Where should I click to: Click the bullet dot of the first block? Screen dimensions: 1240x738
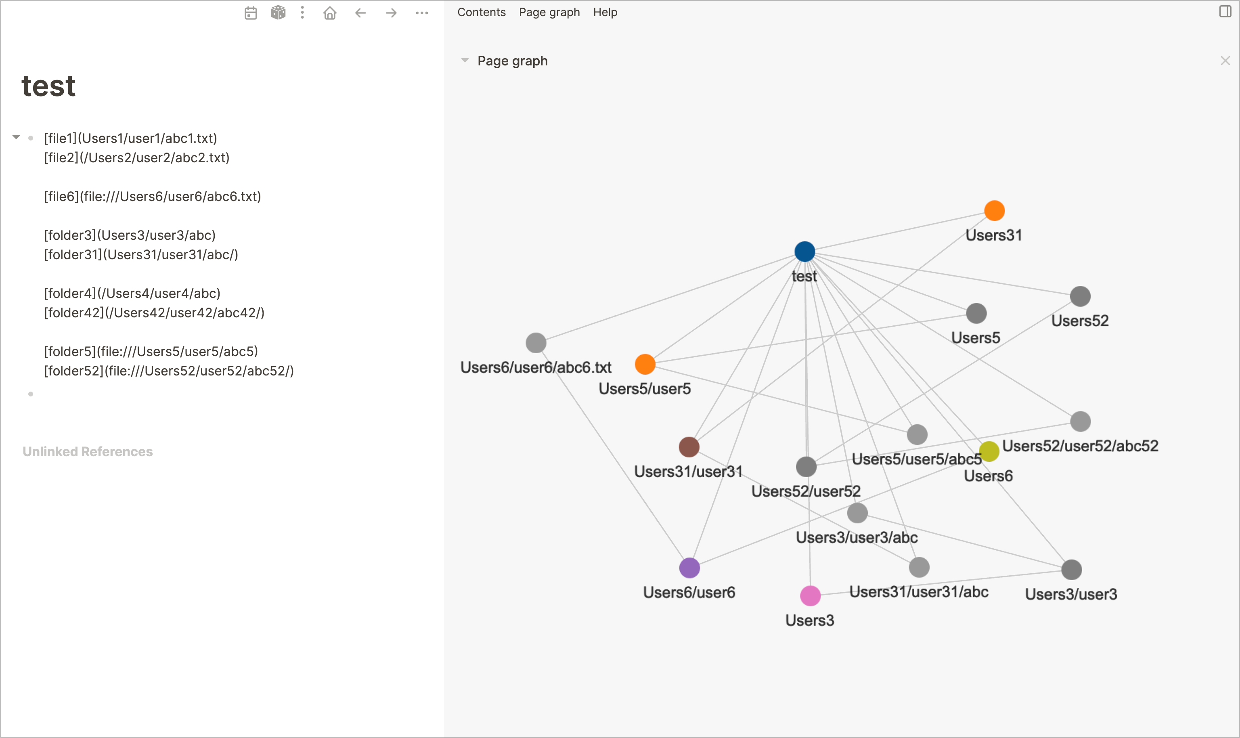tap(31, 138)
